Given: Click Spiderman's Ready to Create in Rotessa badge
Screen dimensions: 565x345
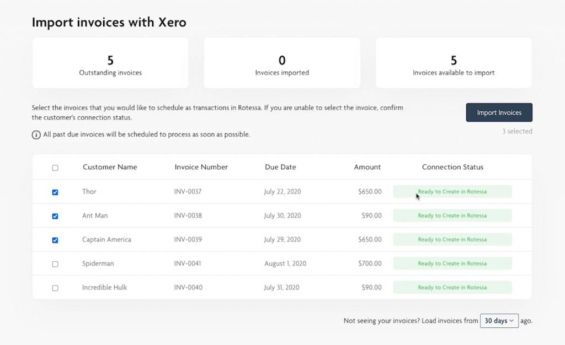Looking at the screenshot, I should pos(452,263).
